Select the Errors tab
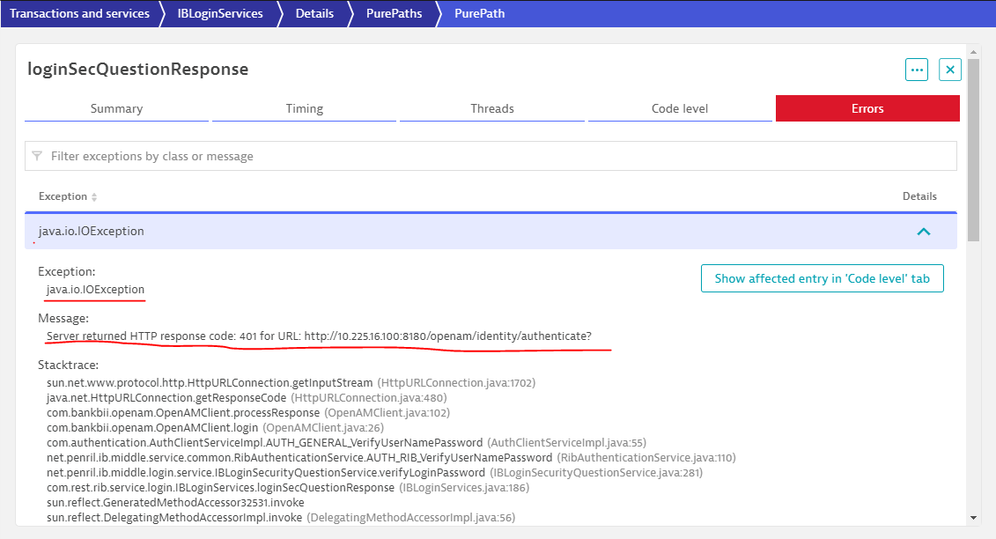This screenshot has height=539, width=996. tap(867, 108)
